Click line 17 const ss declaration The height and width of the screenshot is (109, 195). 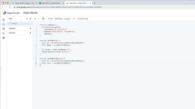coord(63,61)
